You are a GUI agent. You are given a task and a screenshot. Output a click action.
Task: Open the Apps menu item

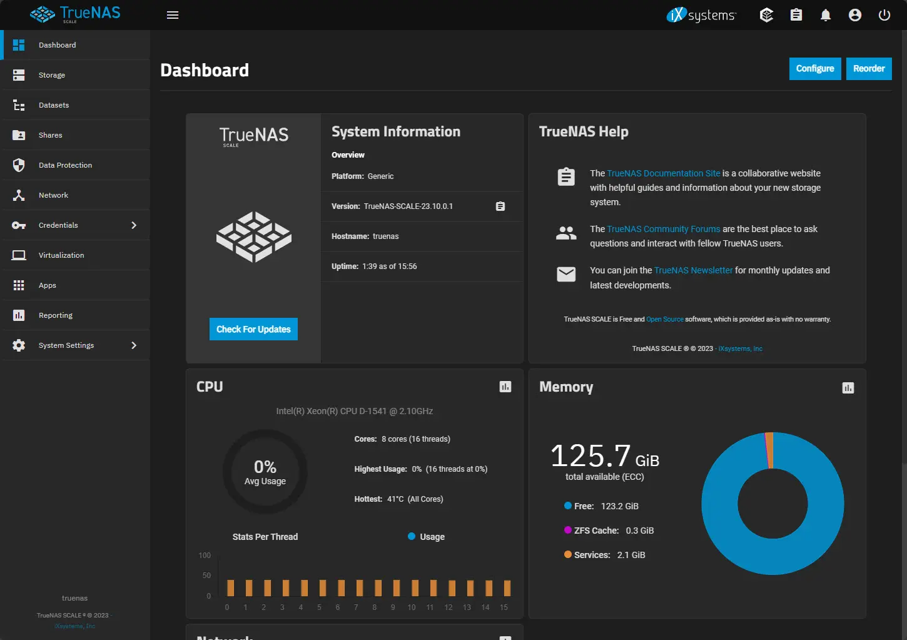coord(75,285)
